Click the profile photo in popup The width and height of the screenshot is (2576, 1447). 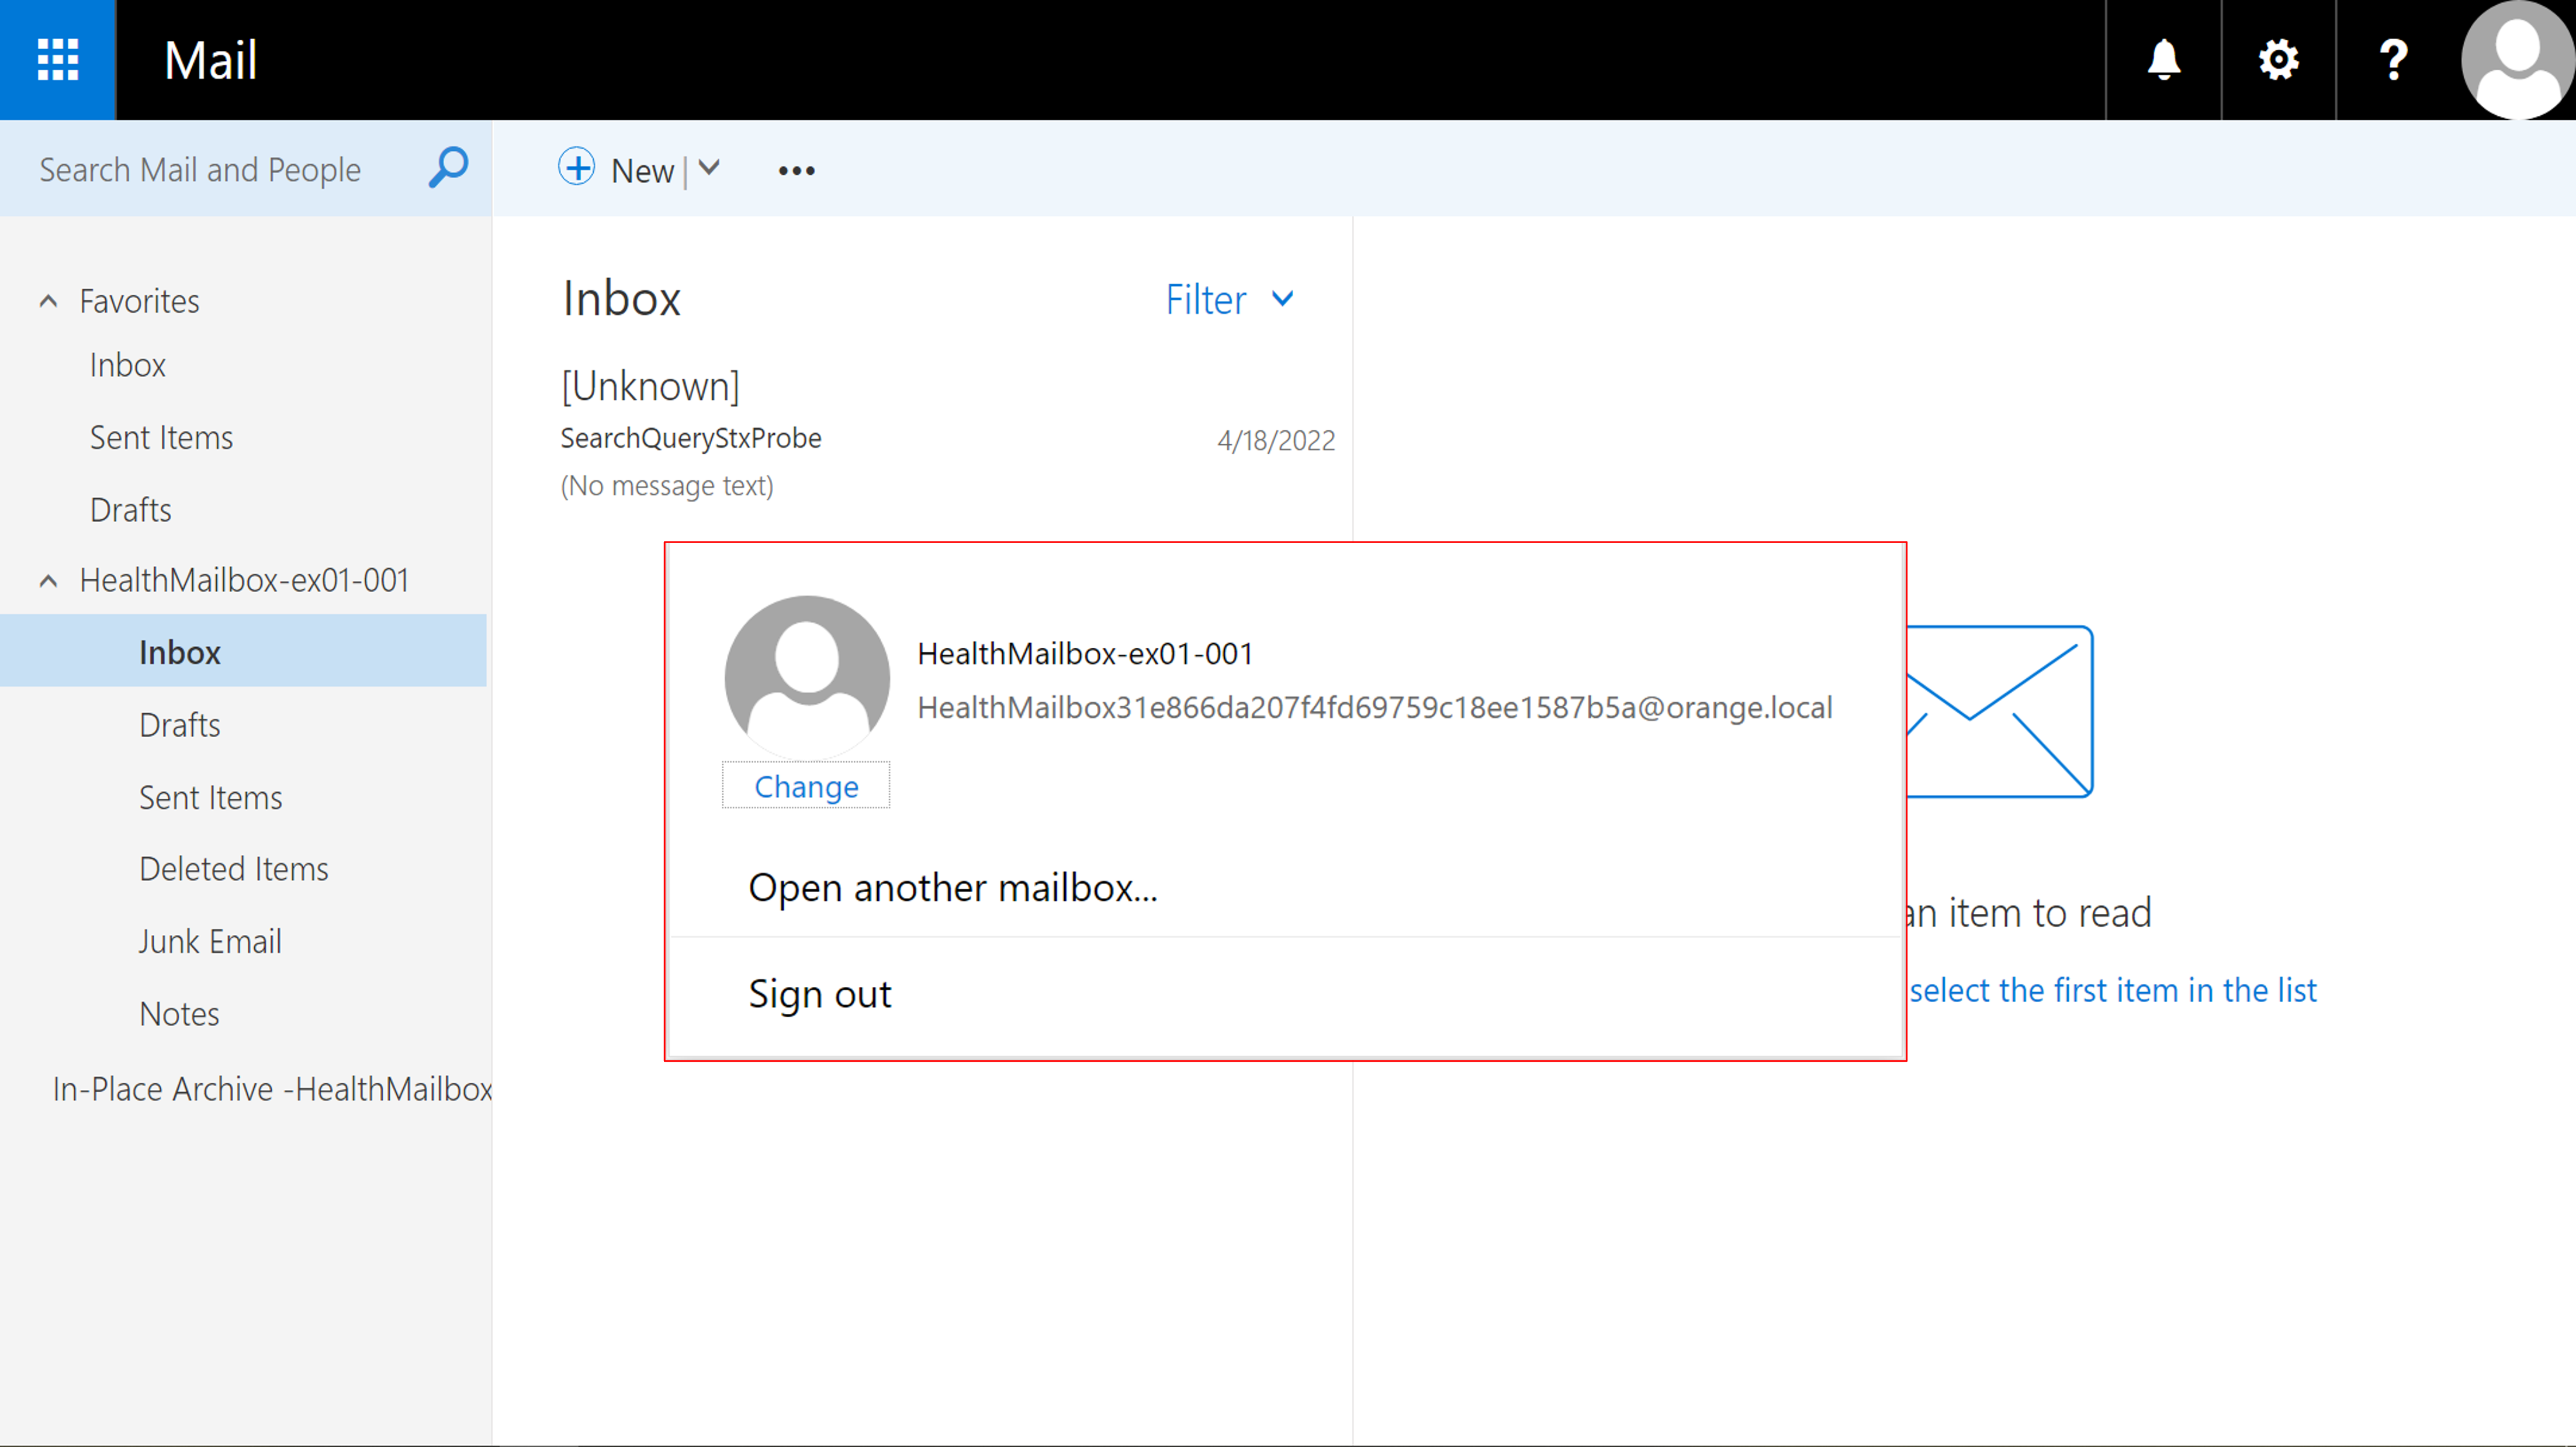click(807, 678)
